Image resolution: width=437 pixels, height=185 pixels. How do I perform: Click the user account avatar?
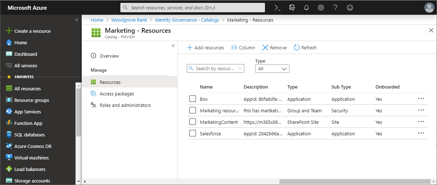pos(429,8)
